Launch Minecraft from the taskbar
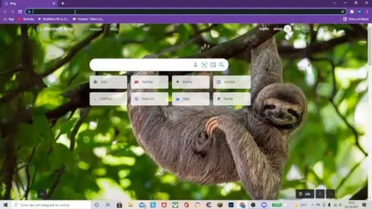The width and height of the screenshot is (372, 209). [x=220, y=205]
